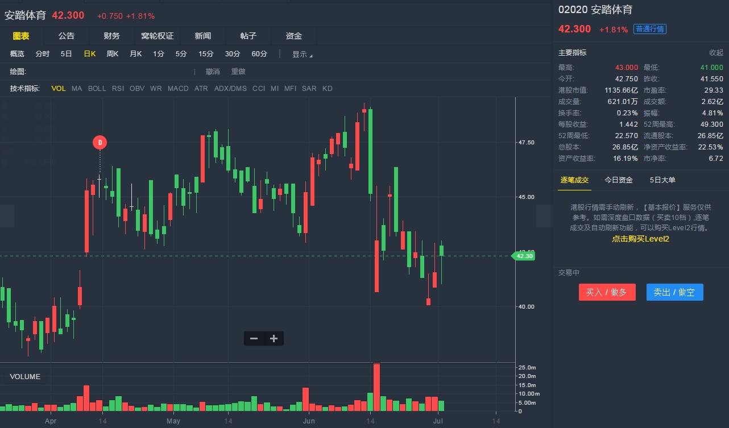
Task: Select the 月K monthly candlestick period
Action: pyautogui.click(x=136, y=54)
